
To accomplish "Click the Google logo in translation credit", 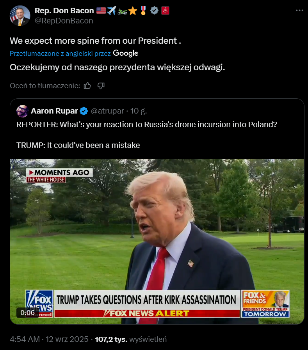I will point(126,53).
